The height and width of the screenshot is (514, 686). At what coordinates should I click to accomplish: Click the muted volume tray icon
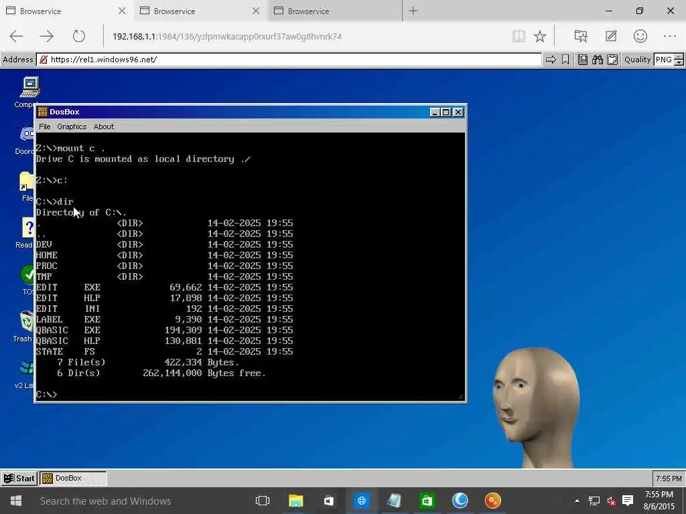click(611, 501)
